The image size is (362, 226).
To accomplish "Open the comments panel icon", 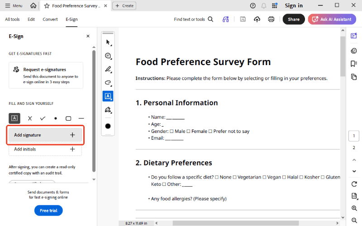I will click(x=354, y=51).
